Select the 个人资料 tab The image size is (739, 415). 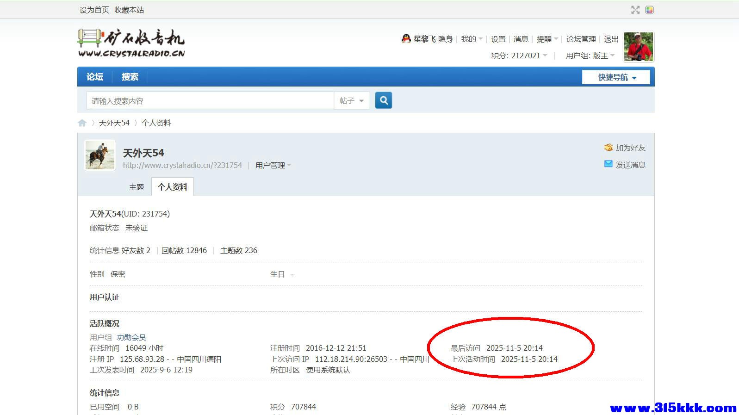[x=173, y=187]
